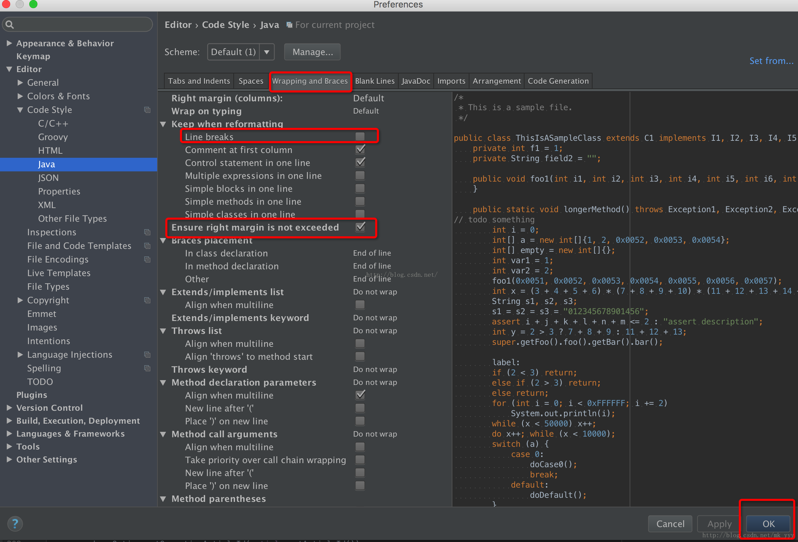Click the Manage... button
798x542 pixels.
pos(312,52)
